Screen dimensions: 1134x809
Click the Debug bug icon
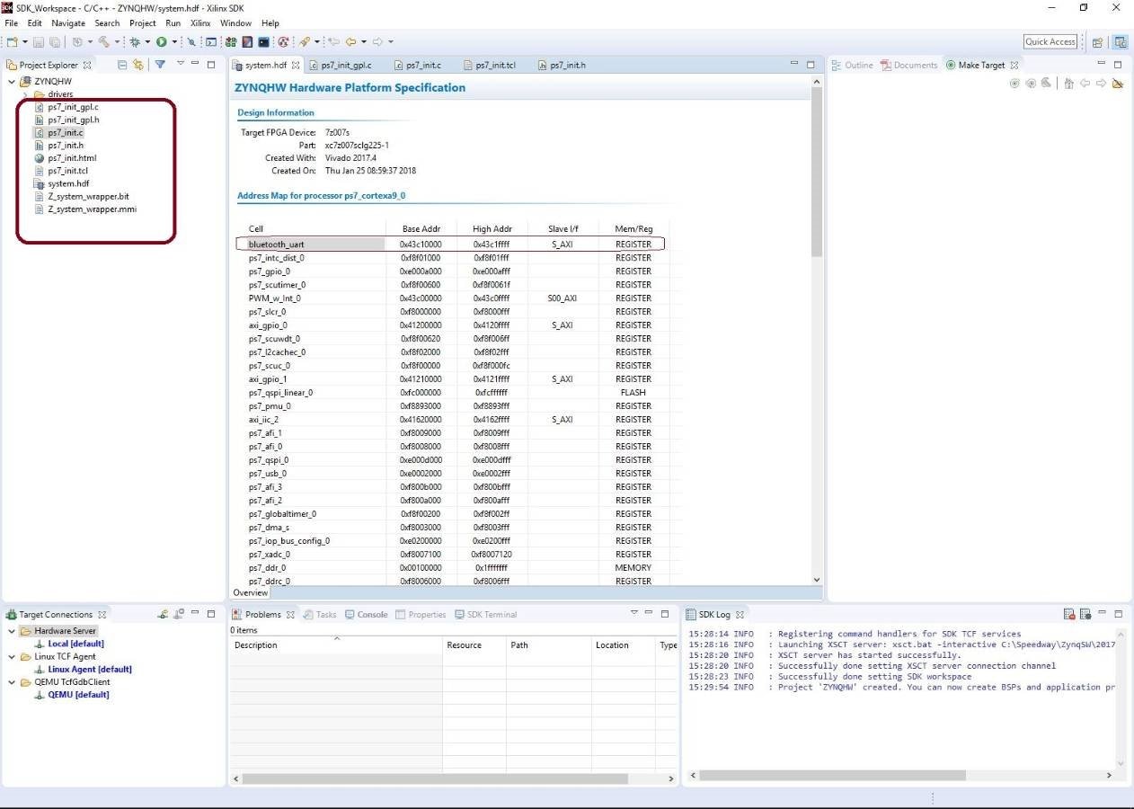point(136,41)
